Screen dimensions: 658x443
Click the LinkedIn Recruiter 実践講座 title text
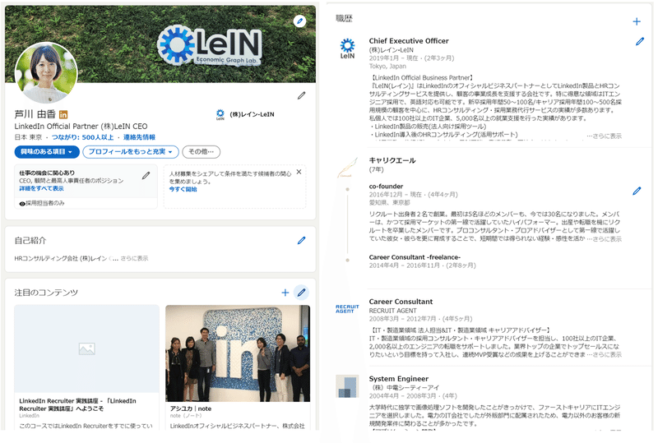coord(77,405)
